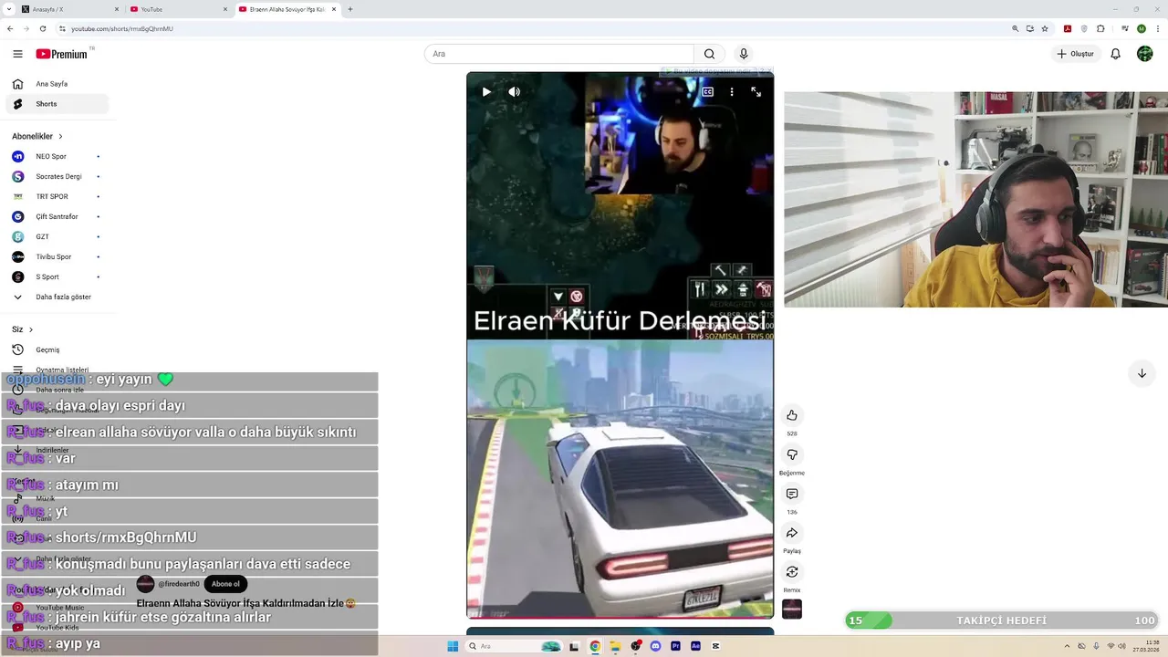The height and width of the screenshot is (657, 1168).
Task: Select the Elraenn Allaha Sövüyor tab
Action: tap(287, 9)
